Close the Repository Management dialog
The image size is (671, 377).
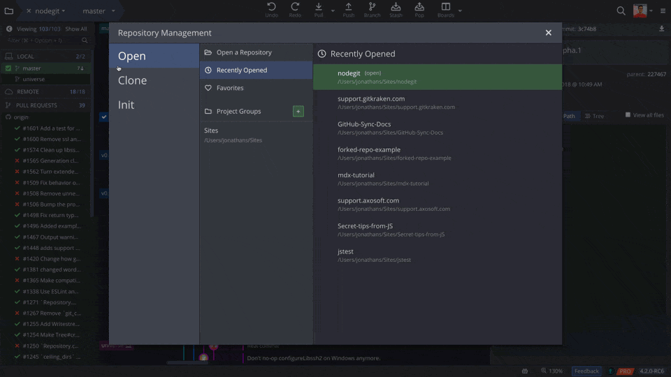548,33
